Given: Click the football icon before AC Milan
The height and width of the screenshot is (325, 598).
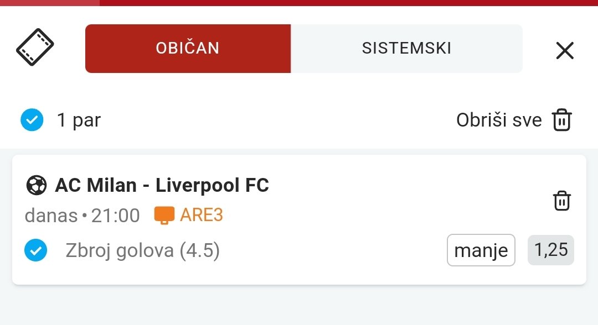Looking at the screenshot, I should click(x=36, y=185).
